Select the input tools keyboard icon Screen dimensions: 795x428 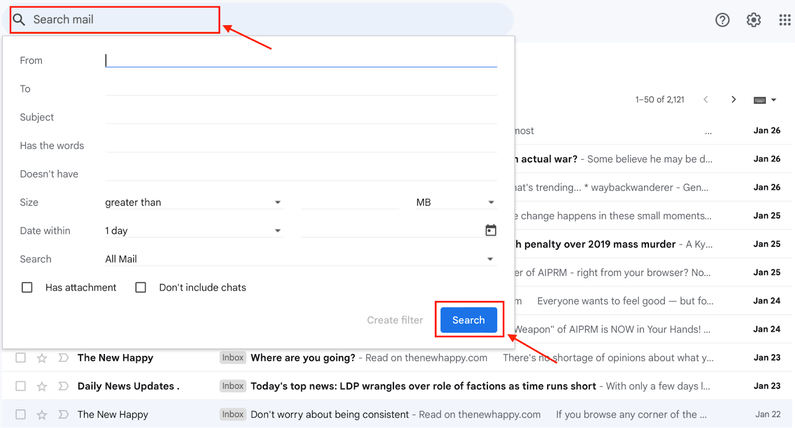759,99
